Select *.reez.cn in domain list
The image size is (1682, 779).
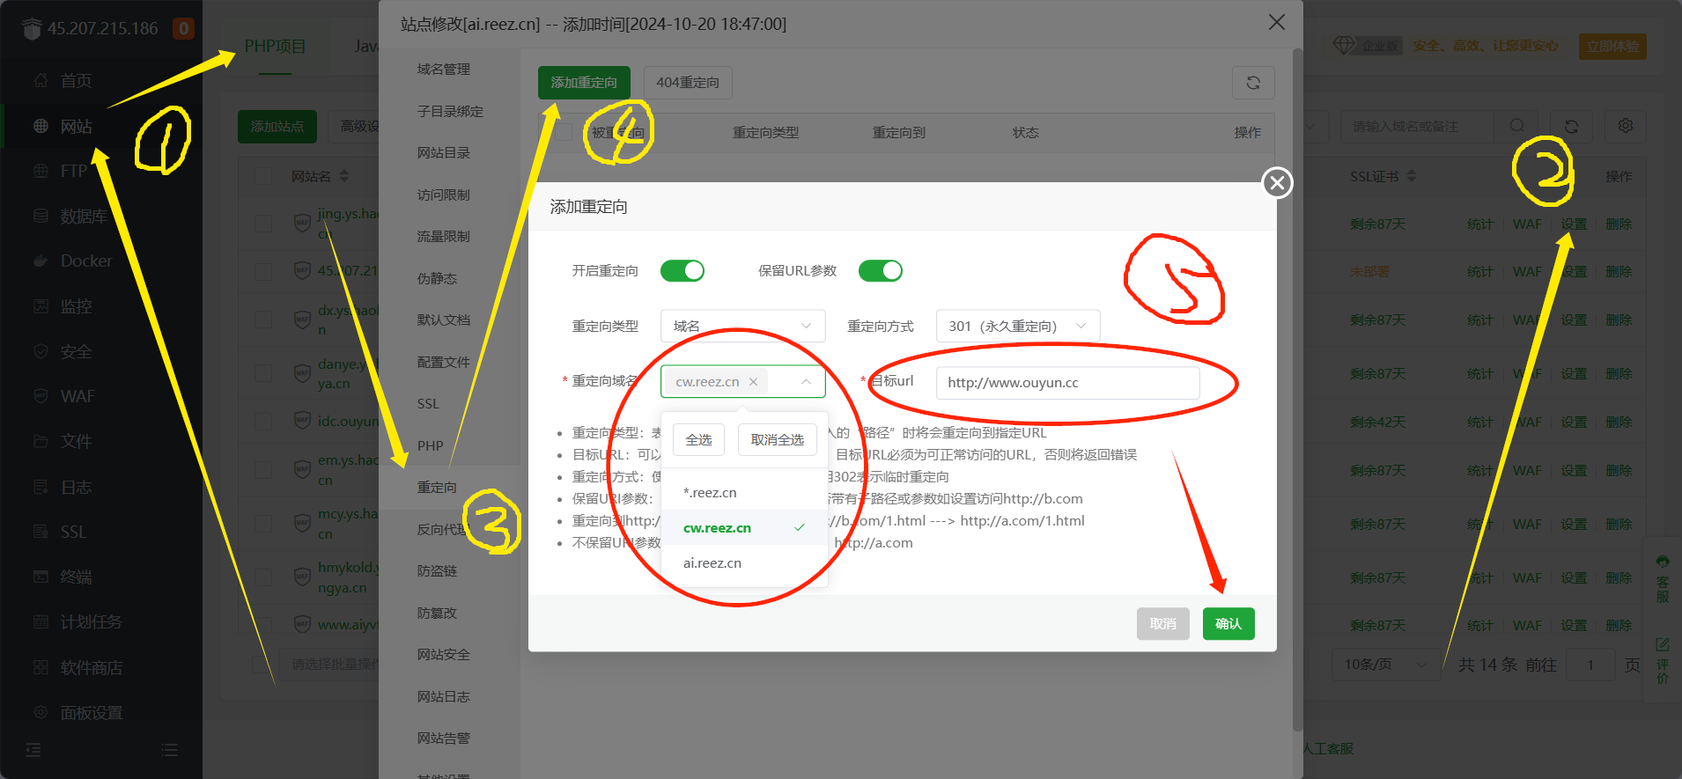point(744,493)
